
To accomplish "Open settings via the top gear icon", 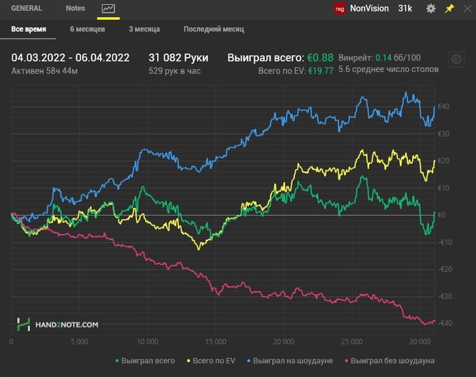I will point(430,9).
